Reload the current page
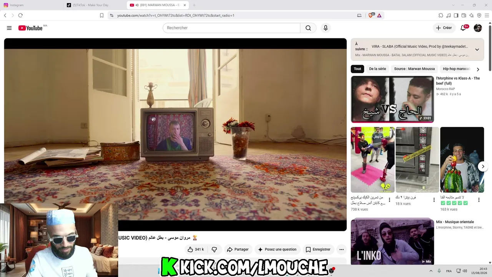The width and height of the screenshot is (492, 277). pos(20,15)
